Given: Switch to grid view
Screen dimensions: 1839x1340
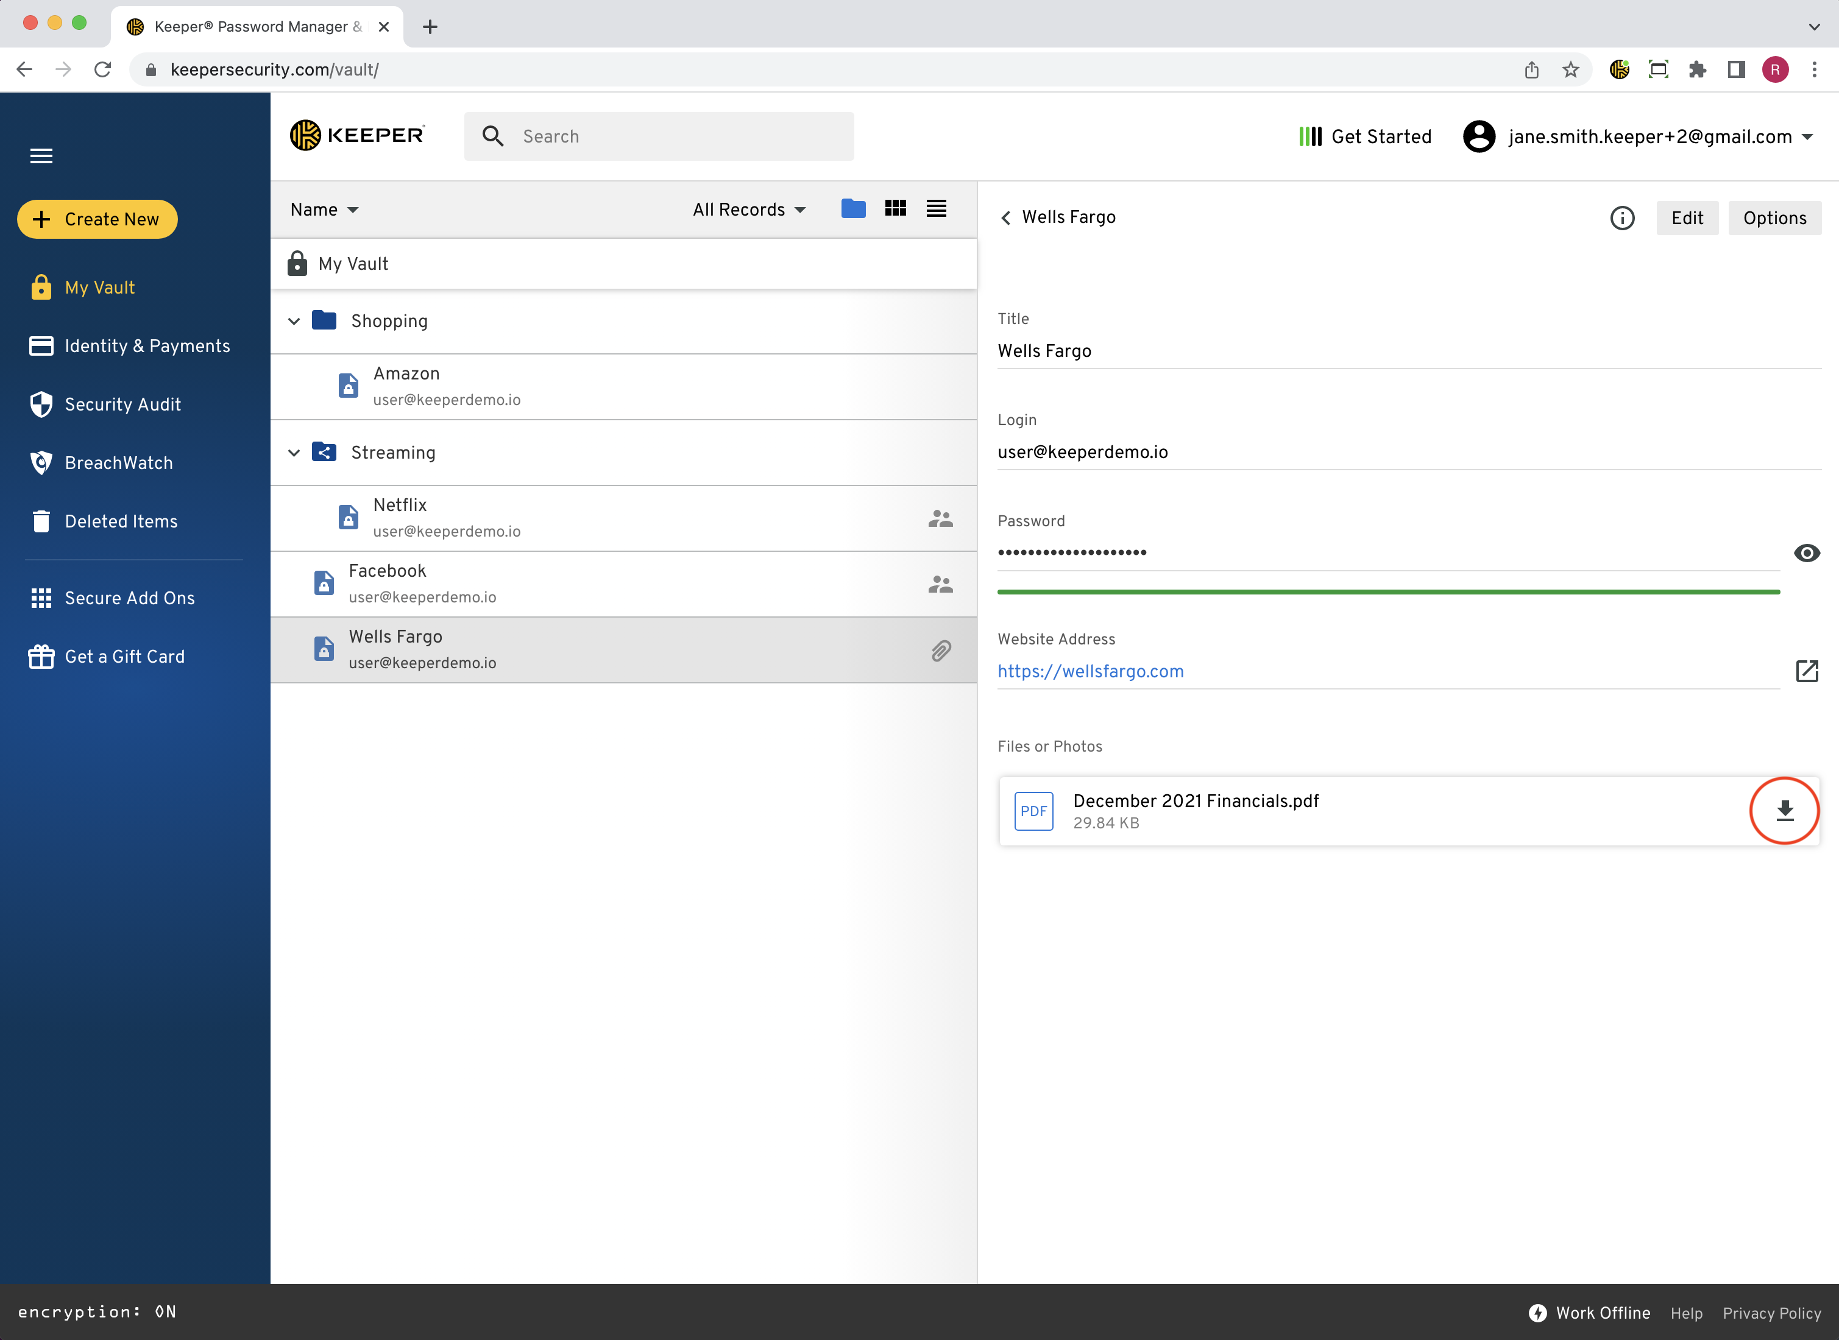Looking at the screenshot, I should tap(895, 208).
